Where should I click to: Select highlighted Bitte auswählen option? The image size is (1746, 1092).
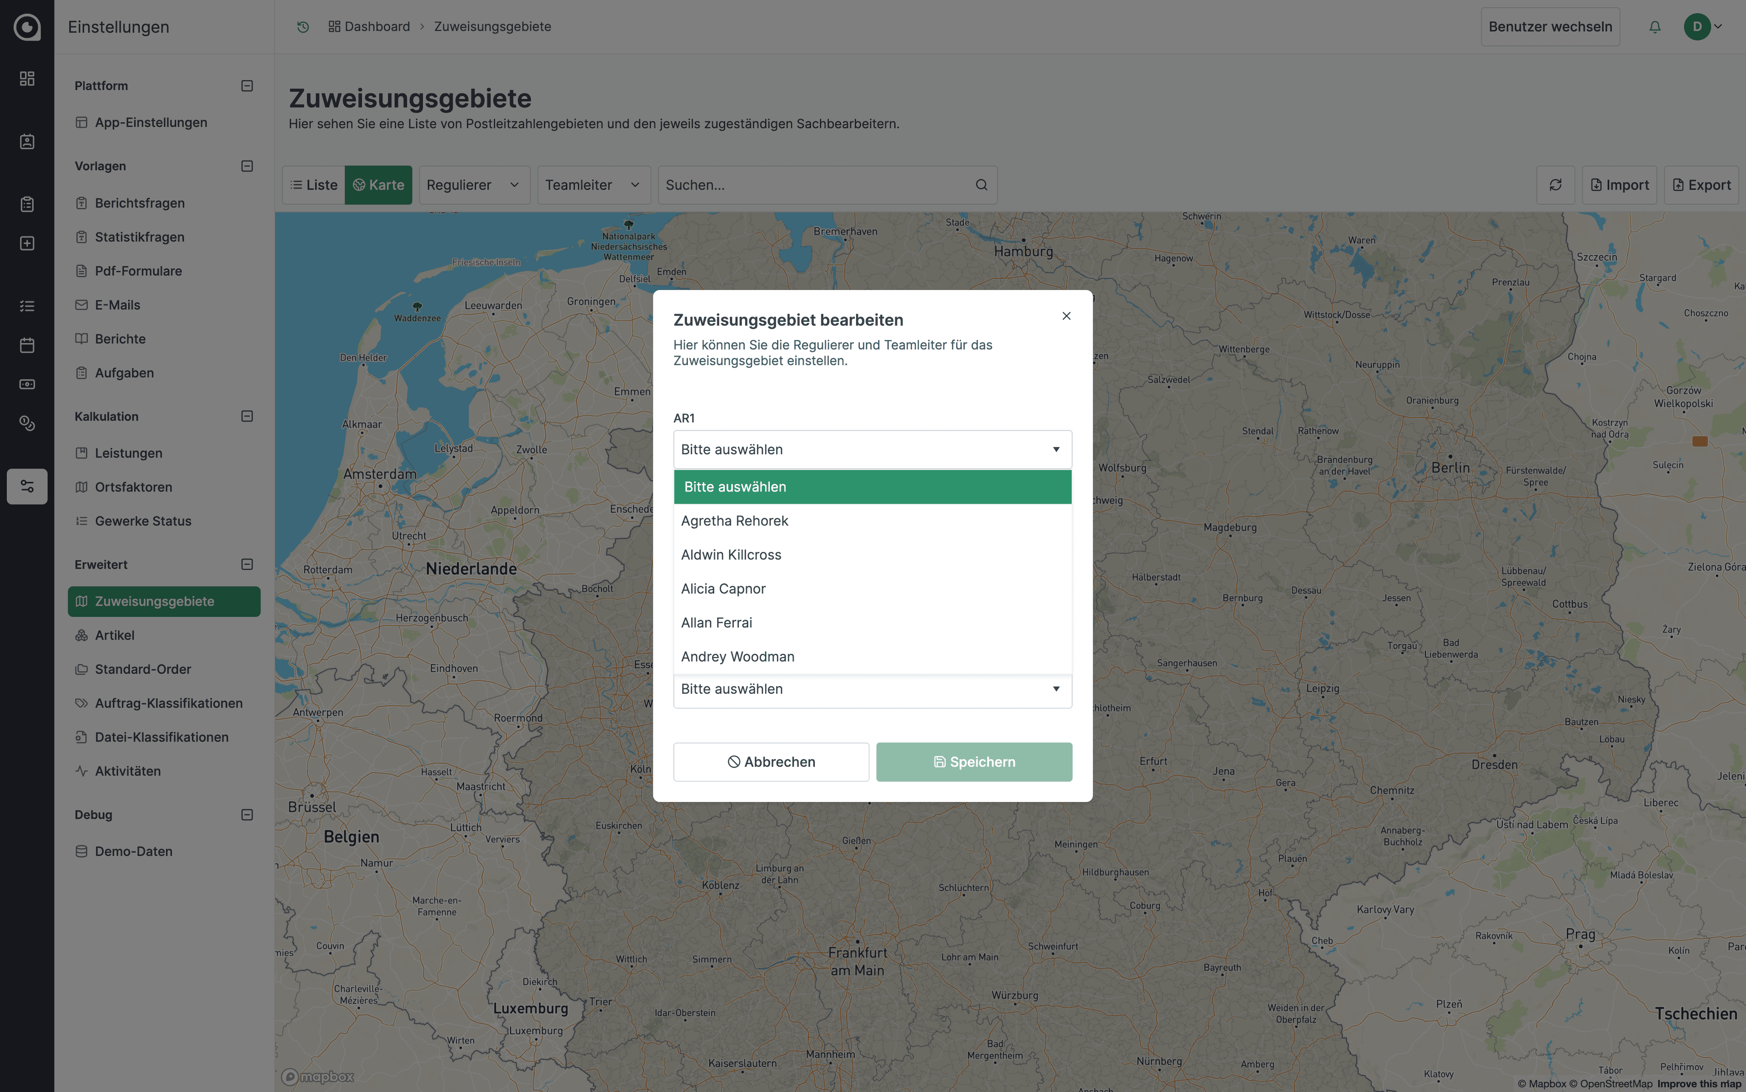(873, 487)
